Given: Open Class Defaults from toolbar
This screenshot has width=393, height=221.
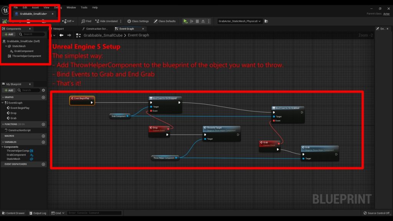Looking at the screenshot, I should 164,21.
